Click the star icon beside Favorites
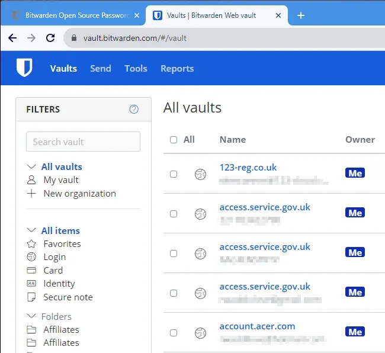Viewport: 385px width, 353px height. (31, 244)
